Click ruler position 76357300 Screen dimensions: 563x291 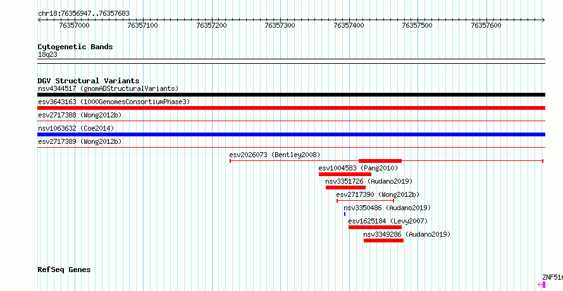tap(280, 25)
